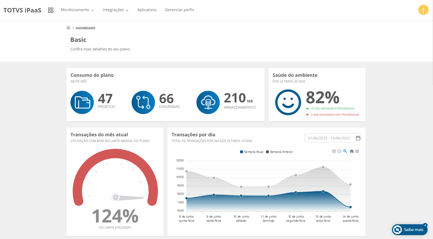Click the red usage gauge needle
This screenshot has height=239, width=433.
[x=130, y=198]
